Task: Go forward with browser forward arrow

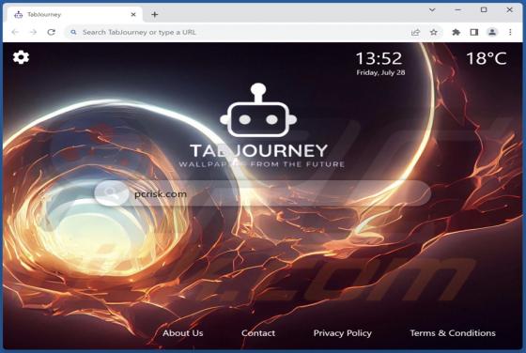Action: 33,32
